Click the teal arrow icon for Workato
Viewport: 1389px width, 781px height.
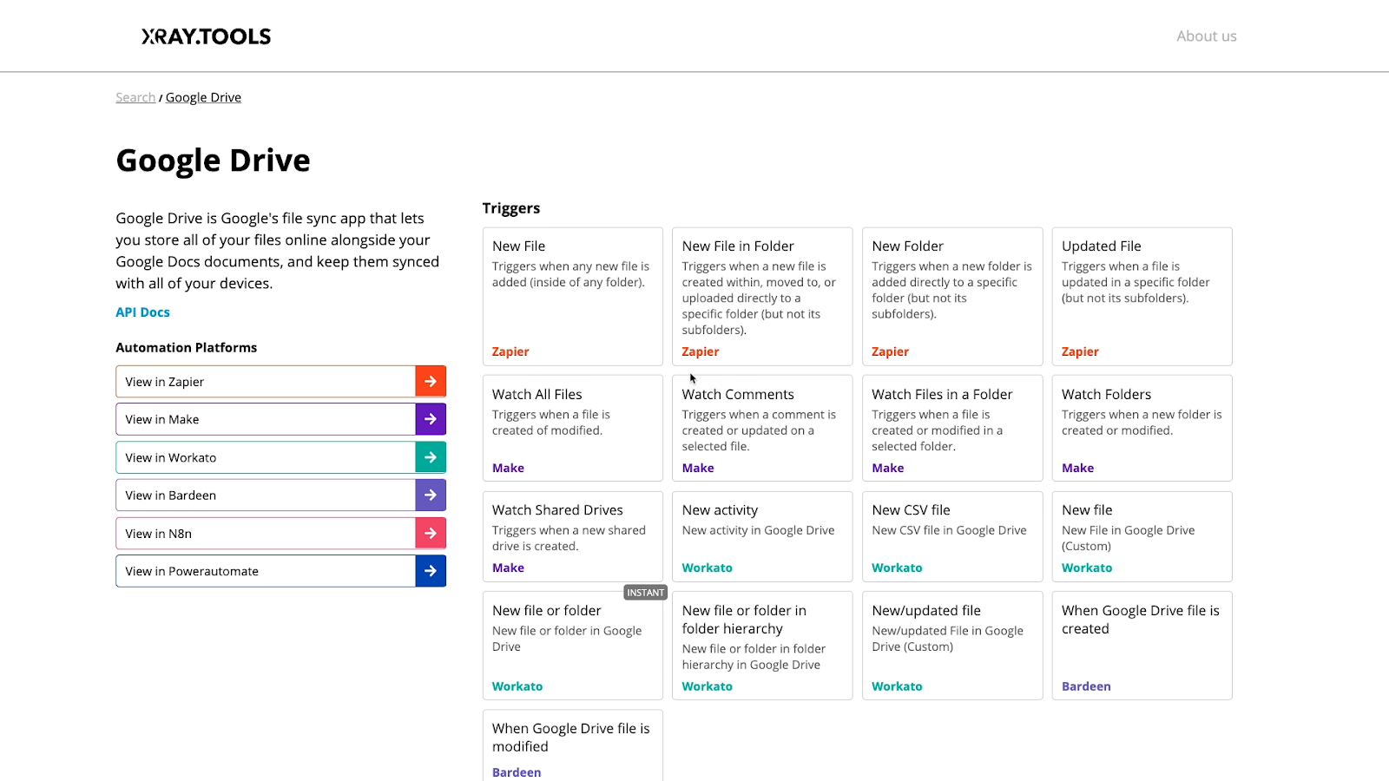click(x=431, y=457)
